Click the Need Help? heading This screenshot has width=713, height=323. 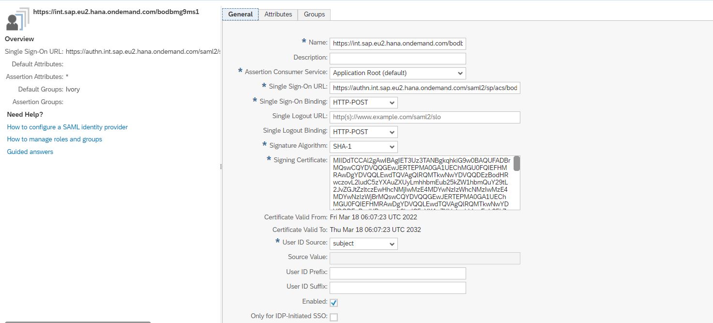pyautogui.click(x=25, y=115)
